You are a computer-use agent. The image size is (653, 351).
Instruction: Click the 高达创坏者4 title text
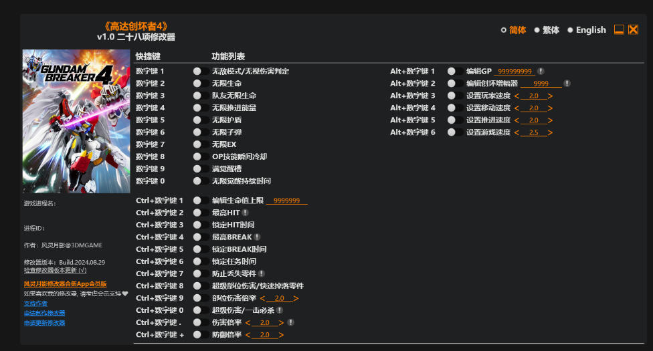coord(136,26)
